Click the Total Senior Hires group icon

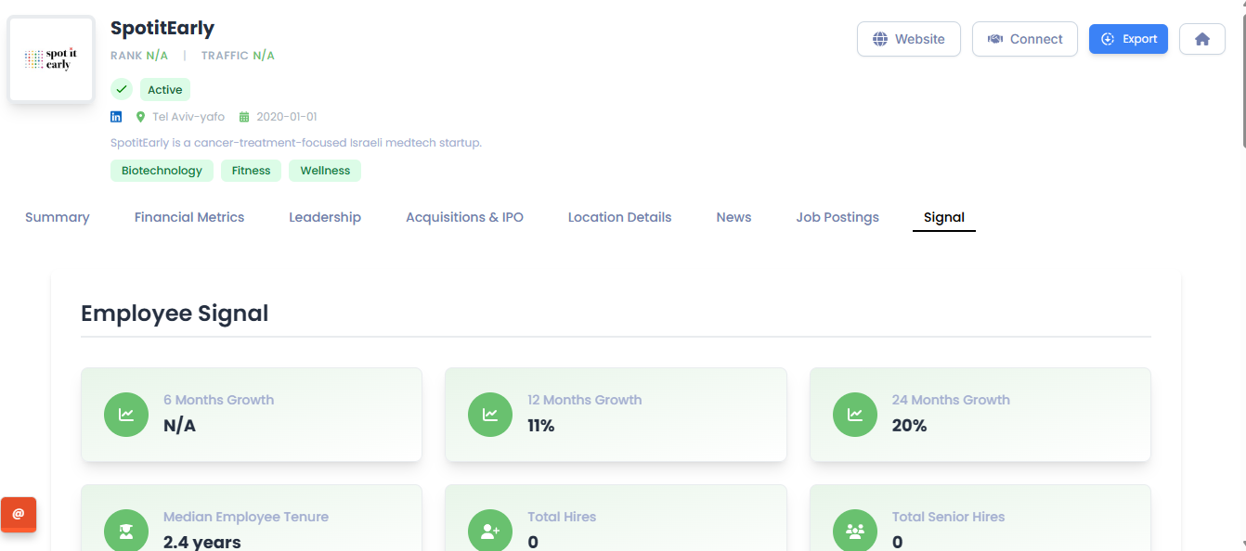855,531
